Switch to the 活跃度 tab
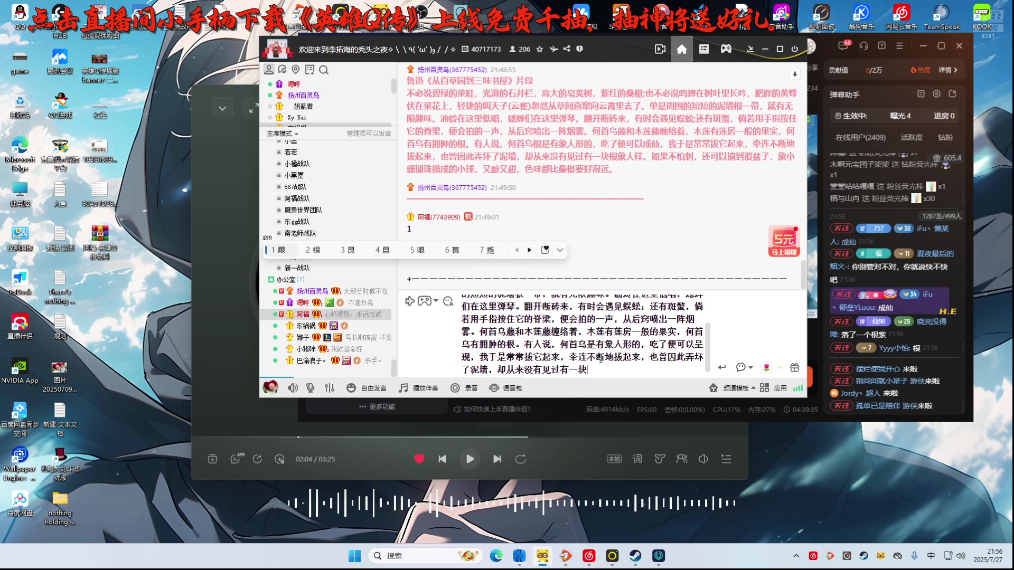This screenshot has width=1014, height=570. tap(912, 137)
